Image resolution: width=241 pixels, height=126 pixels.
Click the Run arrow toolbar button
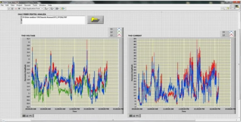click(x=9, y=9)
